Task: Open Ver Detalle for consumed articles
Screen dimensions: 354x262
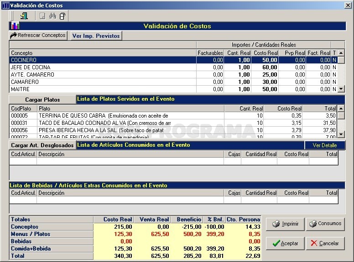Action: (325, 145)
